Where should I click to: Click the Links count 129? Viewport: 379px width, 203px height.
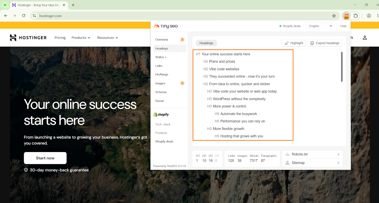pyautogui.click(x=231, y=161)
